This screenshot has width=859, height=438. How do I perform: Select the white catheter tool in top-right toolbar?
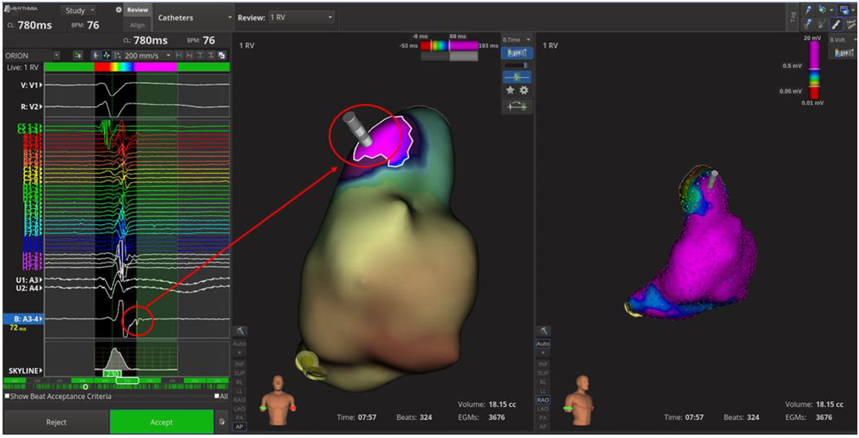point(836,24)
